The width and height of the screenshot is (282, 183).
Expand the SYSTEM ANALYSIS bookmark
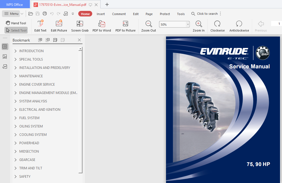click(15, 101)
